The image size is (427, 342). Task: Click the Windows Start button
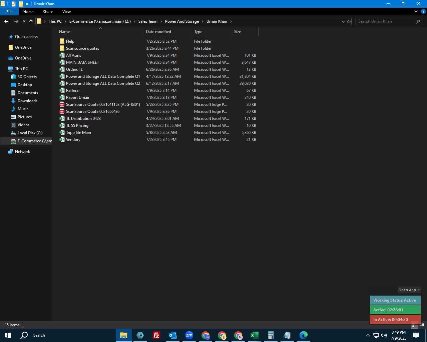click(x=8, y=335)
